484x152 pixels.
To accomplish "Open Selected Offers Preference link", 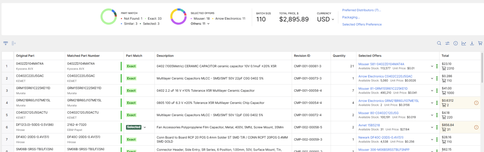I will (x=362, y=24).
